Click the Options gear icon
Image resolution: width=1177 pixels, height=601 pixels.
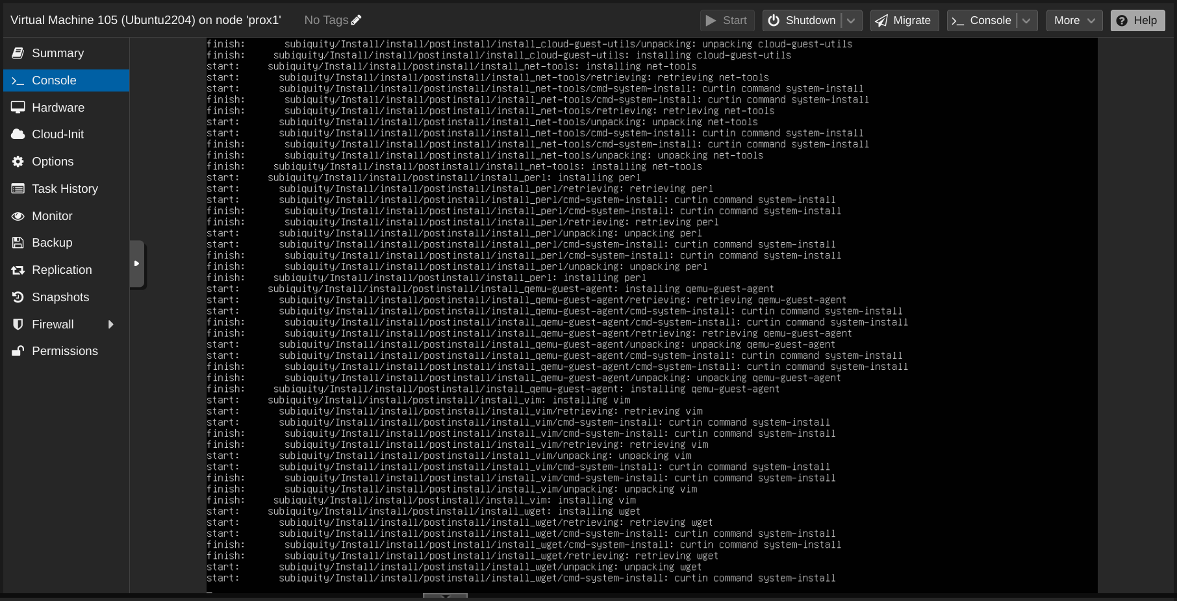18,162
